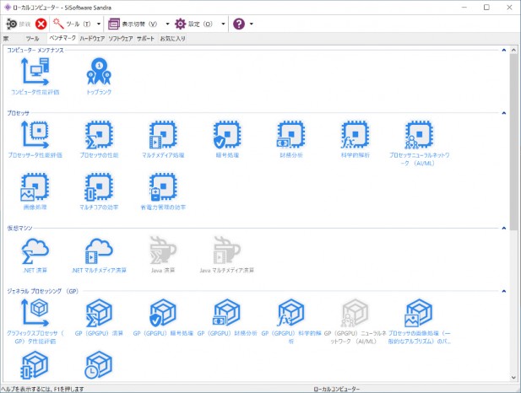Open the マルチメディア処理 processor benchmark

point(162,135)
